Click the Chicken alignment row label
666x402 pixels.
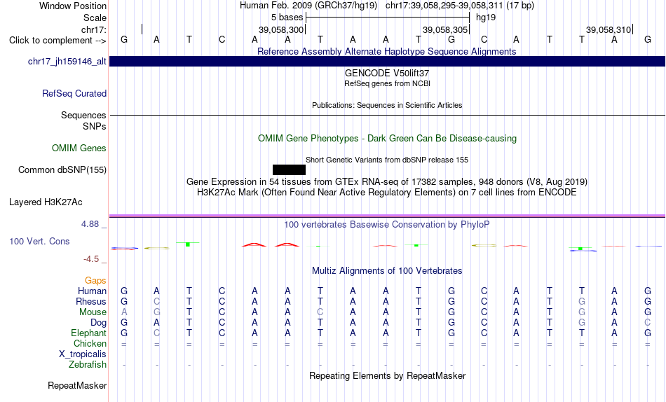tap(90, 343)
